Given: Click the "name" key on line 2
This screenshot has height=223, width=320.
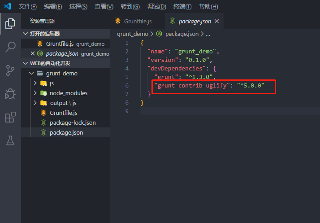Looking at the screenshot, I should pyautogui.click(x=158, y=51).
